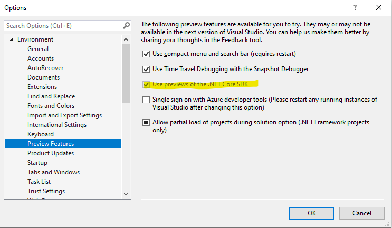Click the 'Allow partial load of projects' label

pyautogui.click(x=261, y=126)
